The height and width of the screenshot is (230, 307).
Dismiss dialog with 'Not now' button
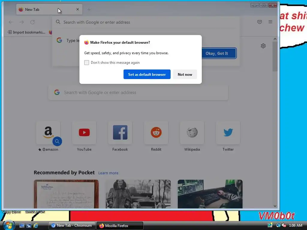click(185, 74)
